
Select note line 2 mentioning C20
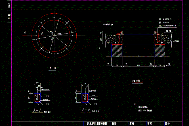pyautogui.click(x=144, y=111)
